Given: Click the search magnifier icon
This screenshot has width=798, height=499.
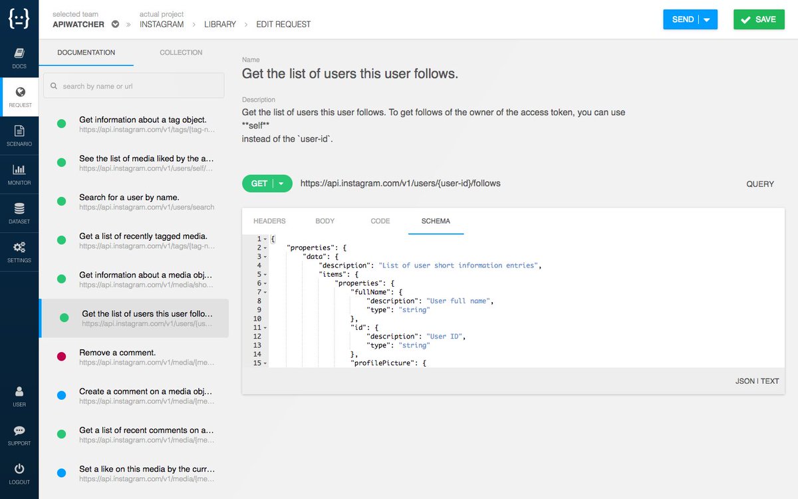Looking at the screenshot, I should pos(54,86).
